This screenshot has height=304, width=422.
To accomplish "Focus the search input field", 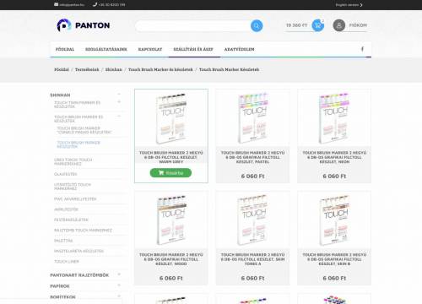I will click(x=193, y=25).
